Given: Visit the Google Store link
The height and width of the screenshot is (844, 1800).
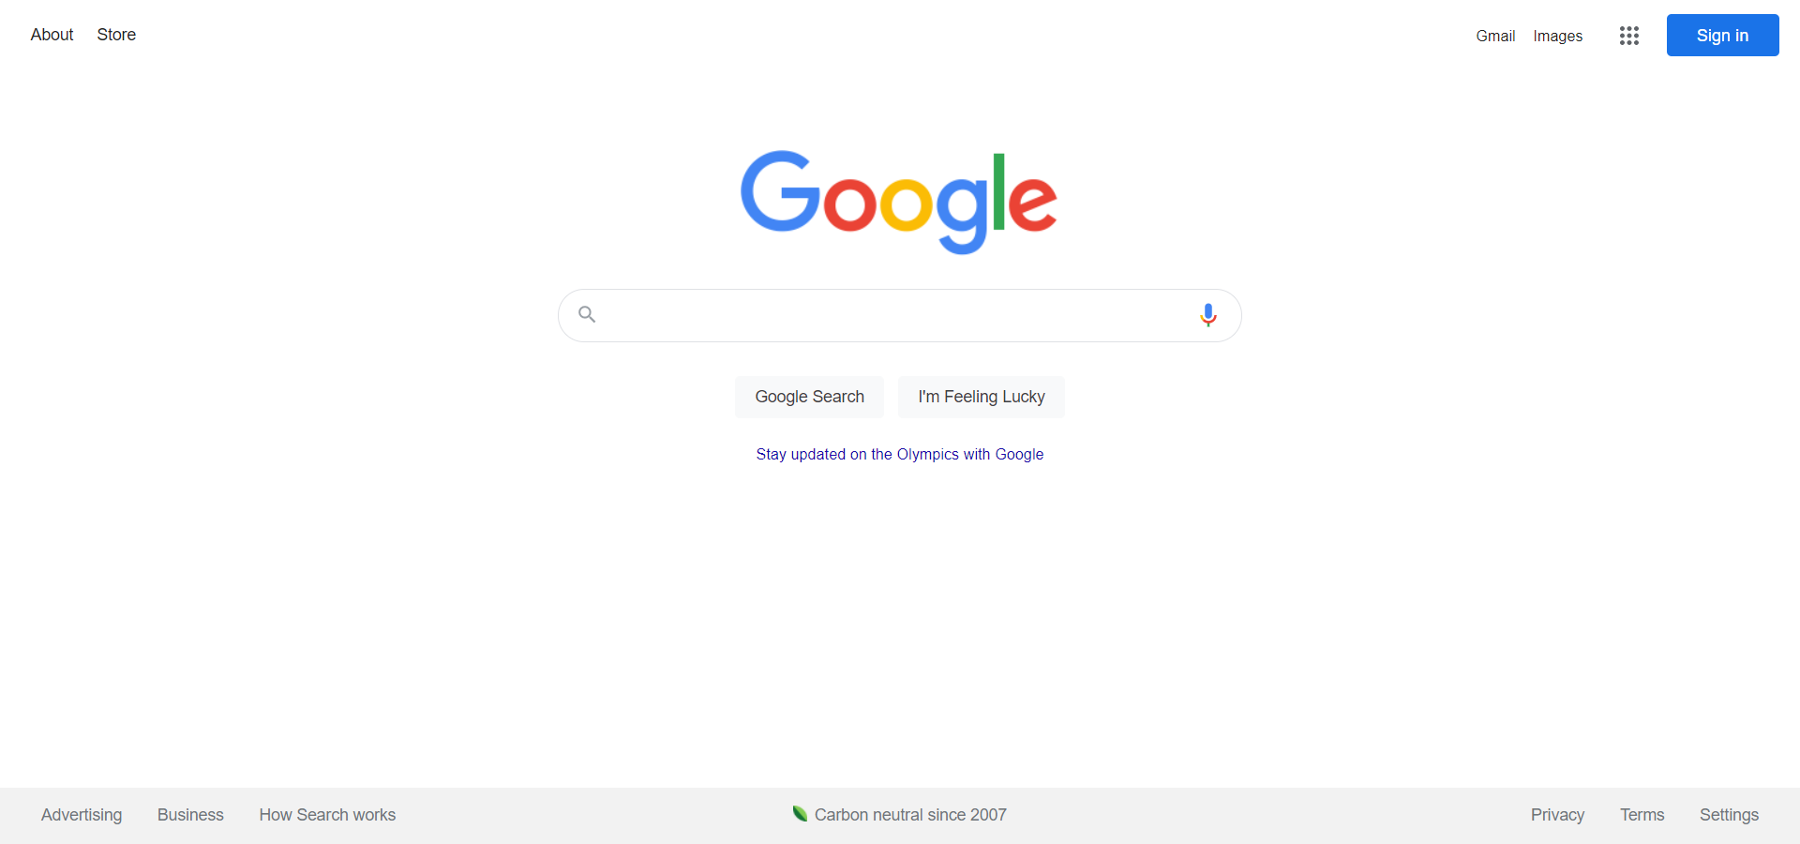Looking at the screenshot, I should [x=116, y=35].
